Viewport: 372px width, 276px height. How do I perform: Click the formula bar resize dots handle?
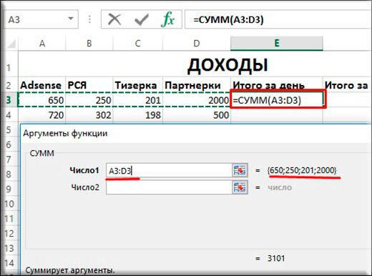[89, 19]
